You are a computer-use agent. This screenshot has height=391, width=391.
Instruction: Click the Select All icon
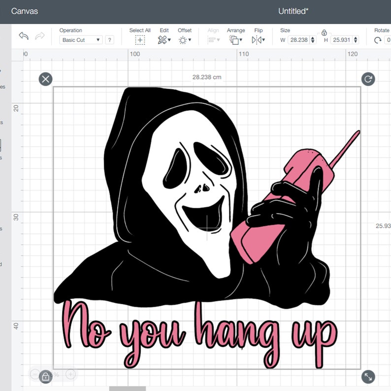click(140, 40)
